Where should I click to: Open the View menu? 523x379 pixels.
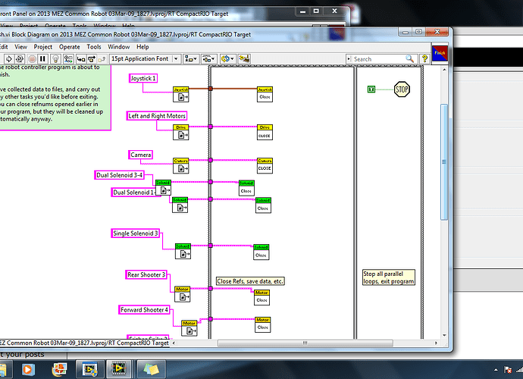[x=20, y=47]
